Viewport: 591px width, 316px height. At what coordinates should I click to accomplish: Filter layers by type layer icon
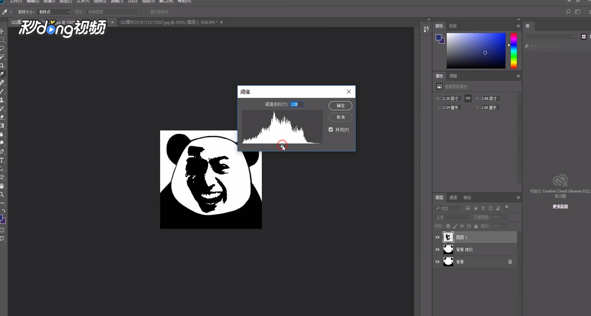tap(483, 208)
